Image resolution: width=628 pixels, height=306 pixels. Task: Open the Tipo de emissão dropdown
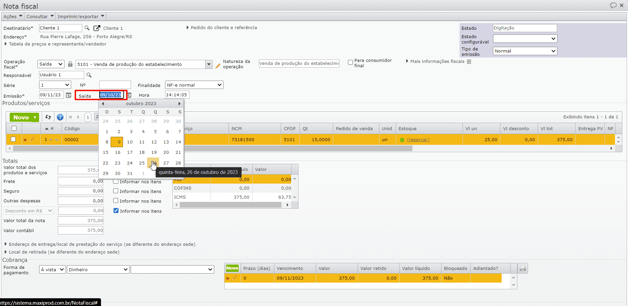(525, 51)
